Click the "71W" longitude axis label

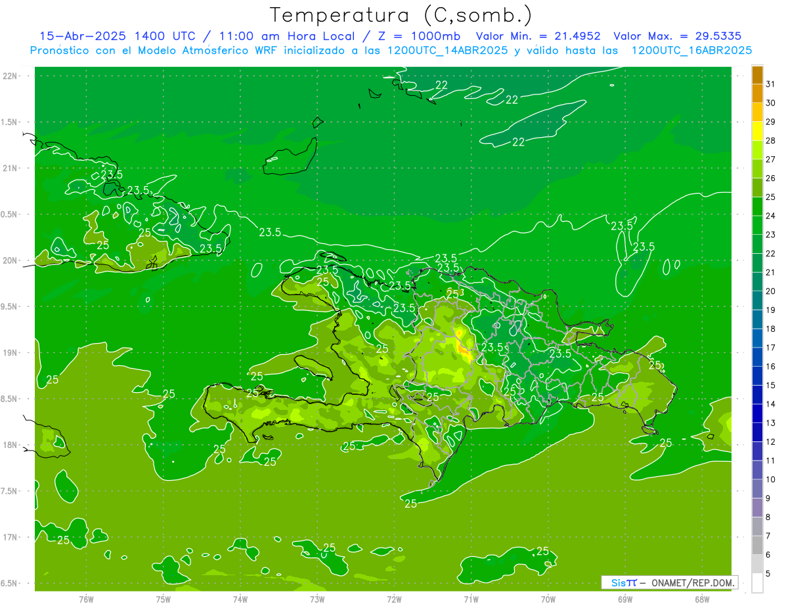point(471,598)
